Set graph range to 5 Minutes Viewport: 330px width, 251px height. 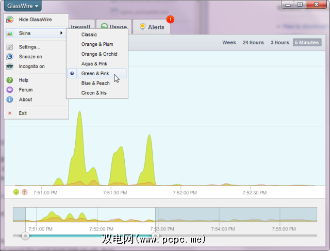307,42
